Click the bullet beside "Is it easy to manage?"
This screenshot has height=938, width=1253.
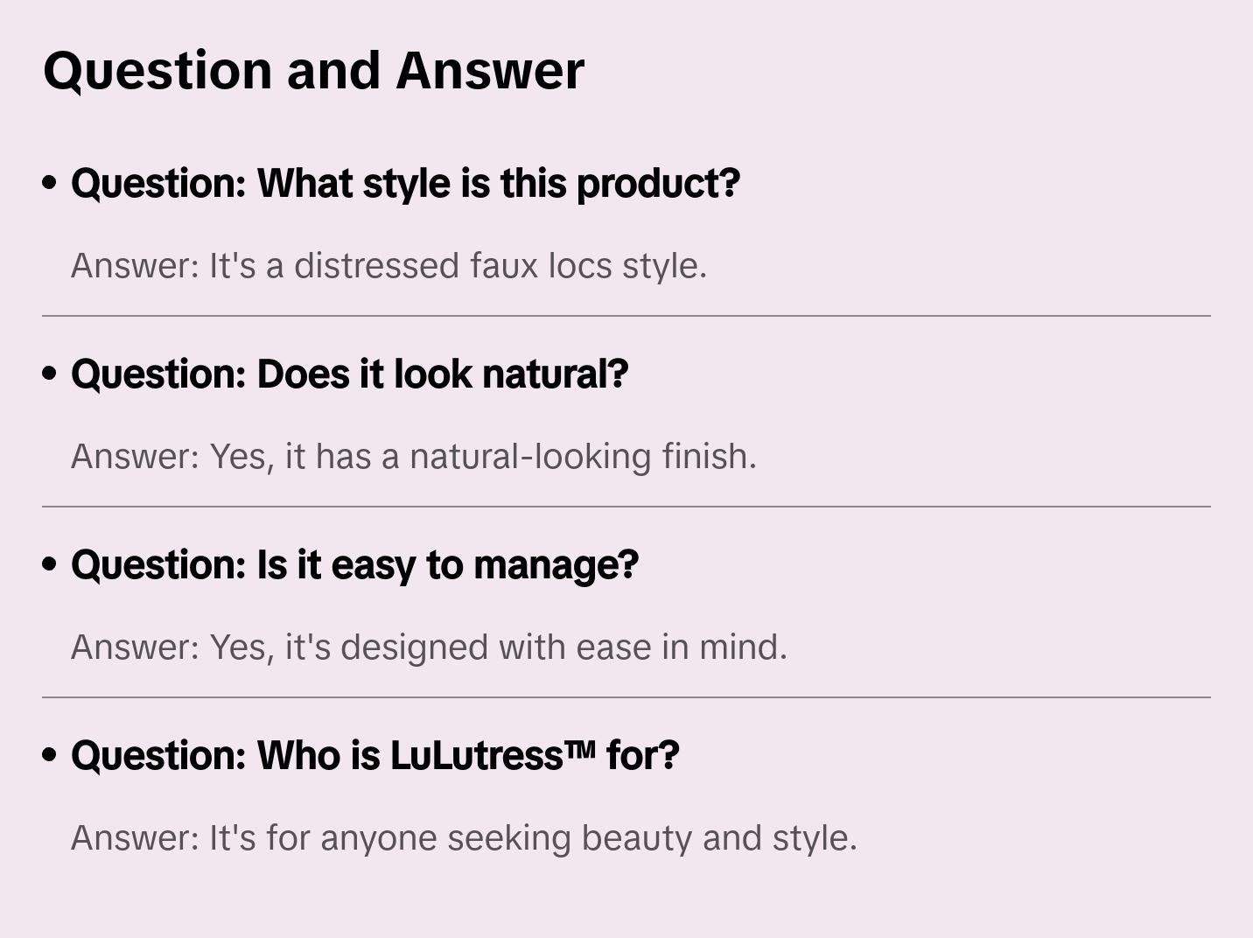[50, 565]
